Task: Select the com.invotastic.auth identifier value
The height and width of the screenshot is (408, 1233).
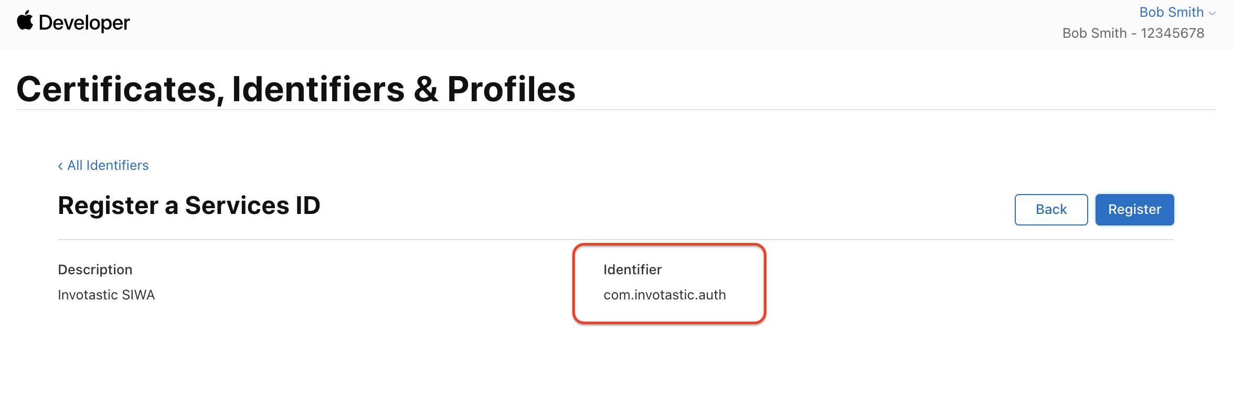Action: pyautogui.click(x=664, y=295)
